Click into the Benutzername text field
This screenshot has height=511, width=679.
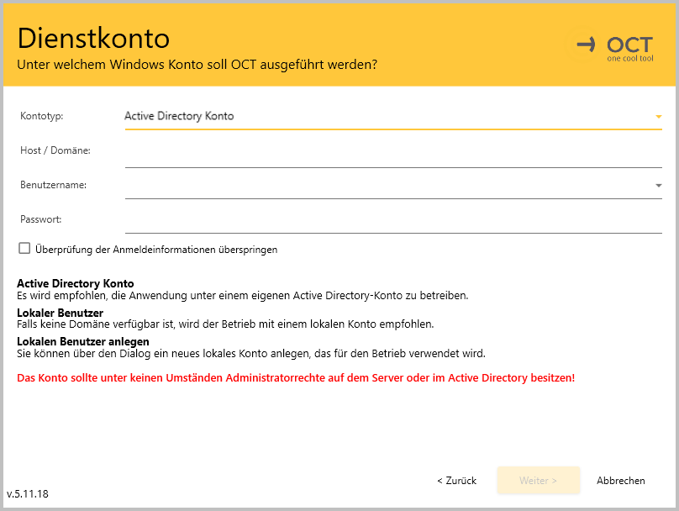click(x=387, y=186)
